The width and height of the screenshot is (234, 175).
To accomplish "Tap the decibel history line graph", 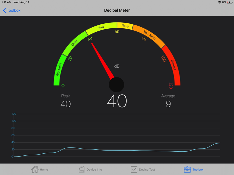I will (x=117, y=151).
